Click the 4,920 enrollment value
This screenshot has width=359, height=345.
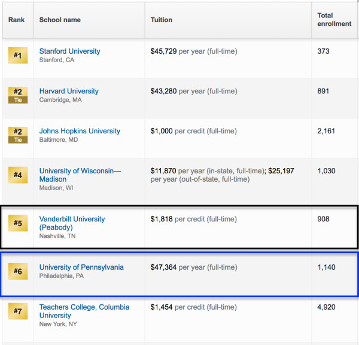tap(327, 307)
